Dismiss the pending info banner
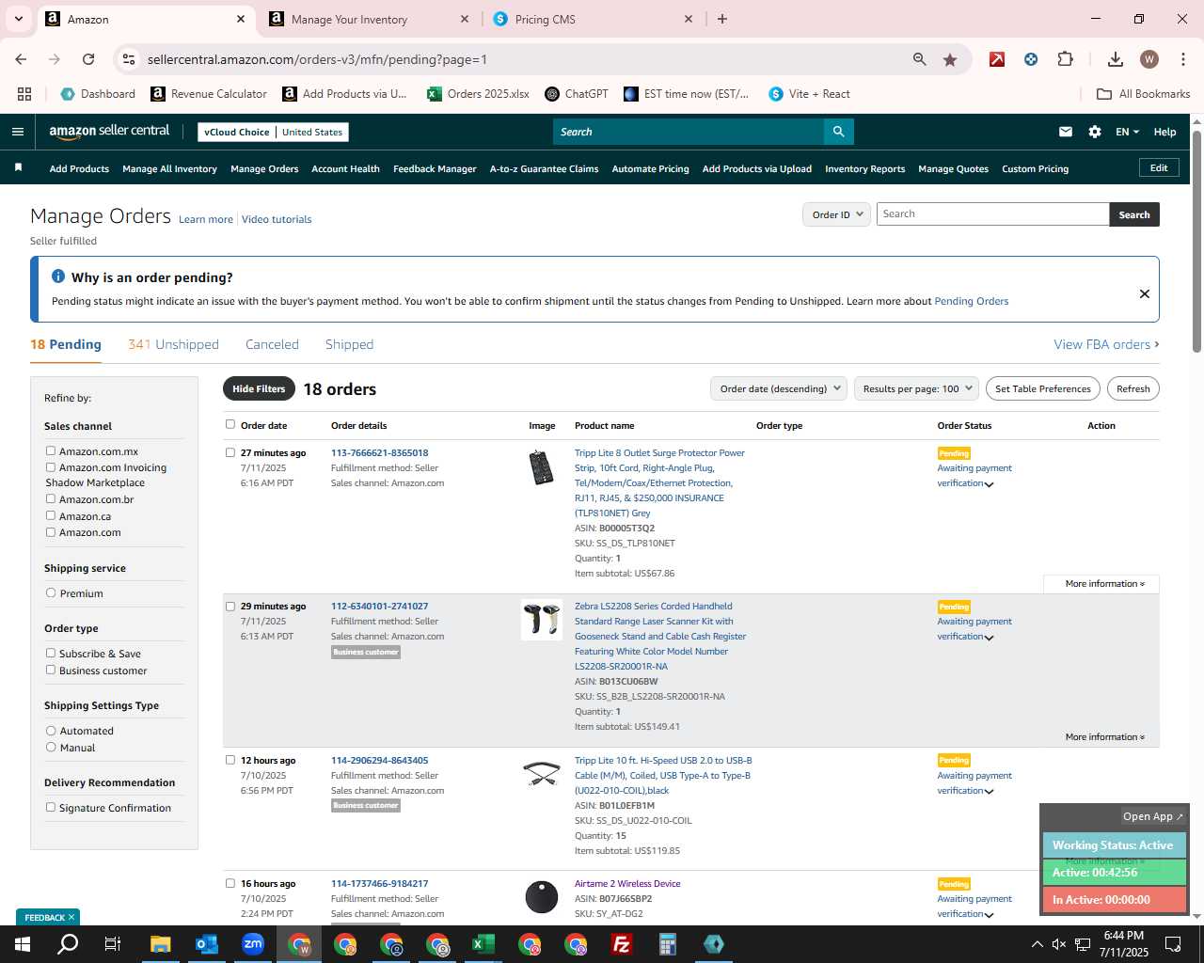1204x963 pixels. click(x=1145, y=293)
